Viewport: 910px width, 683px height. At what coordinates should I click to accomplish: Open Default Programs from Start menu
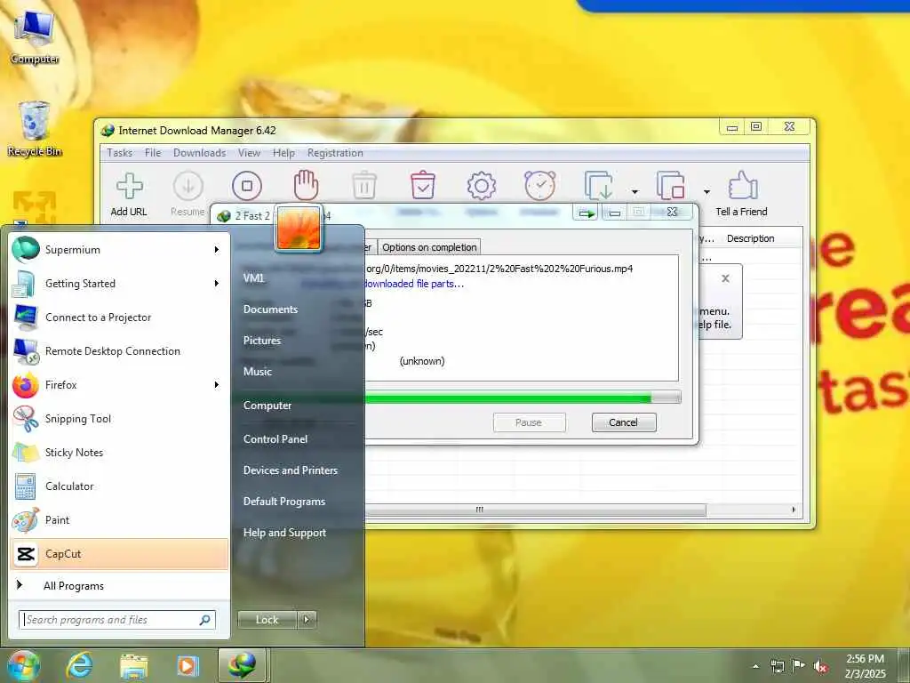click(x=283, y=502)
